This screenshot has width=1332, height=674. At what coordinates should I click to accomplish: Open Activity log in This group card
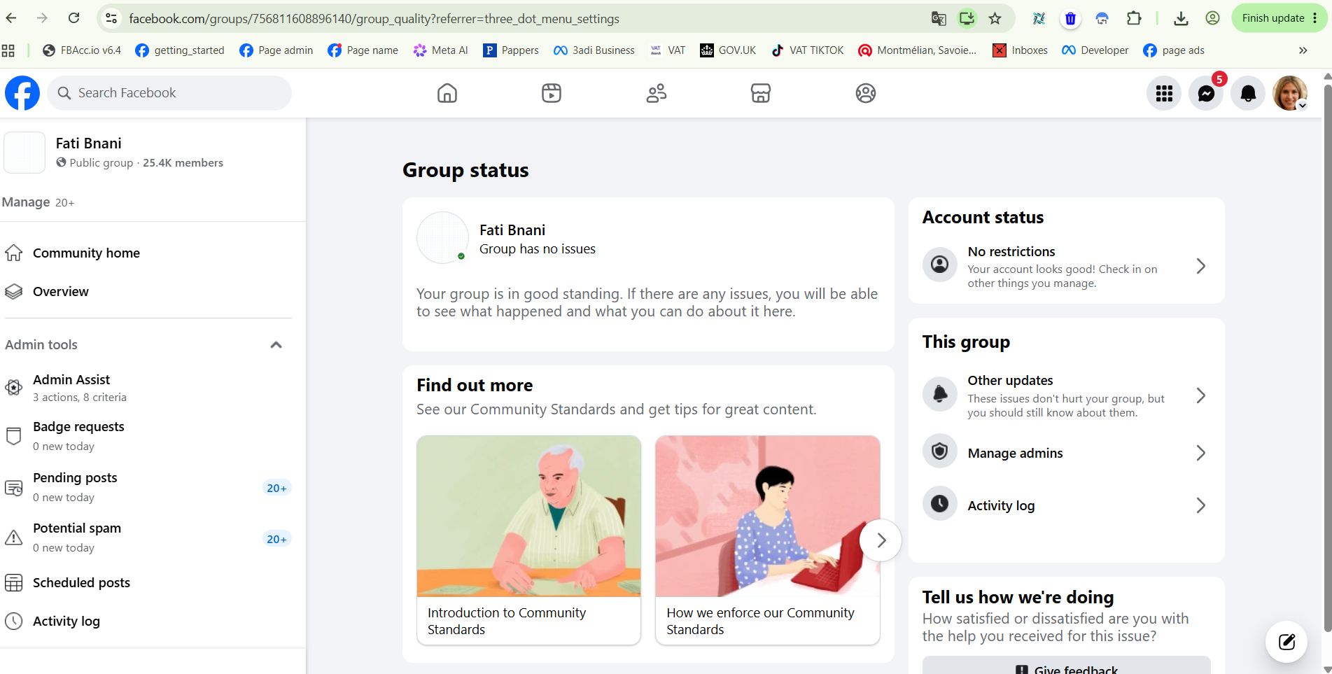click(x=1066, y=505)
